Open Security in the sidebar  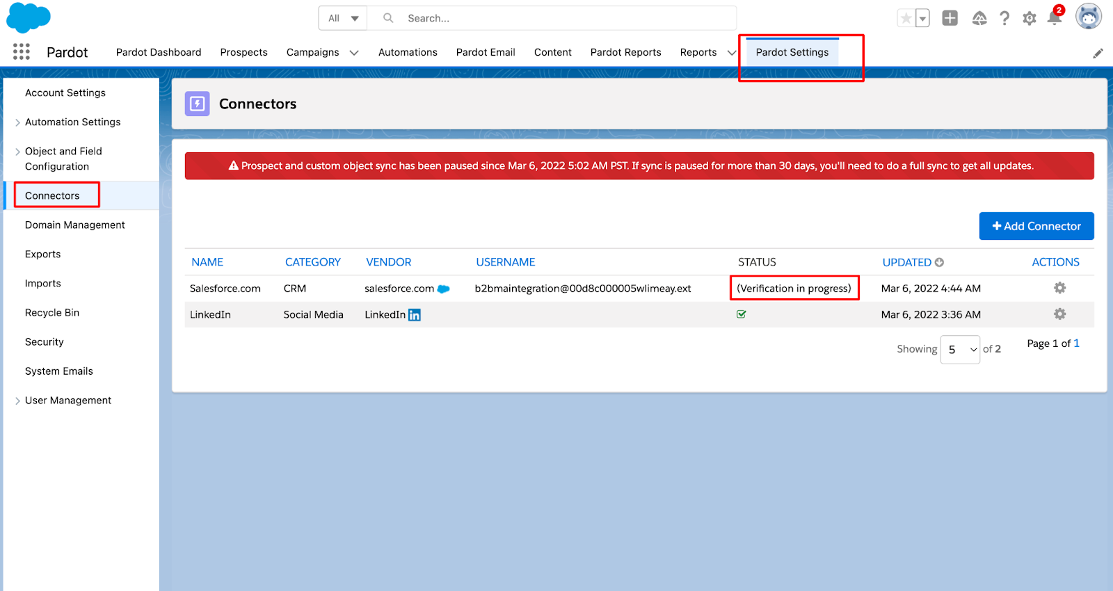tap(45, 341)
